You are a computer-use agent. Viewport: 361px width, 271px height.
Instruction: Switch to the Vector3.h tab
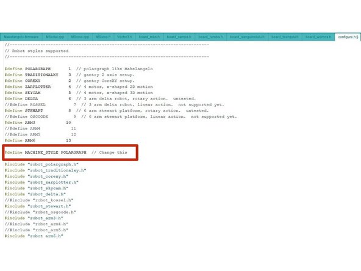(x=124, y=37)
